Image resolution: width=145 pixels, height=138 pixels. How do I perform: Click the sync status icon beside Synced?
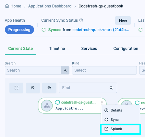[44, 30]
